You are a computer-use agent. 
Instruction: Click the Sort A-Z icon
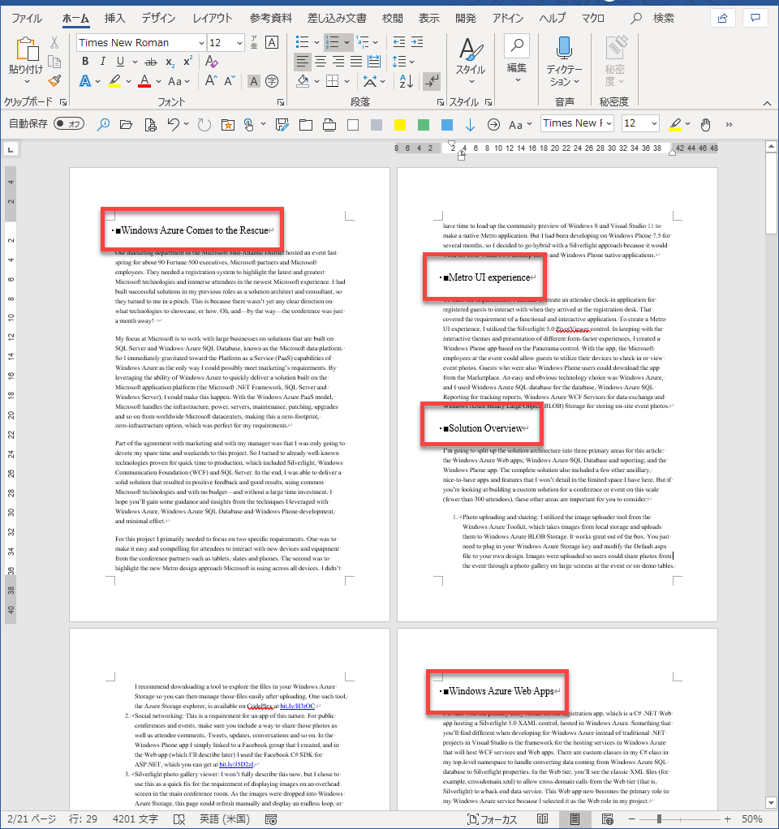click(x=408, y=81)
